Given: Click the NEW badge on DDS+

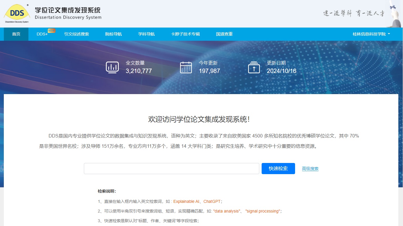Looking at the screenshot, I should [x=52, y=30].
